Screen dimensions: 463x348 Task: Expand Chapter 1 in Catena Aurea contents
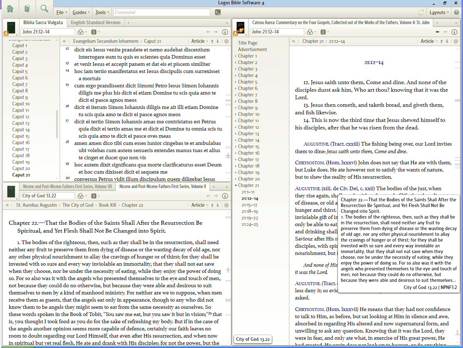pos(236,56)
